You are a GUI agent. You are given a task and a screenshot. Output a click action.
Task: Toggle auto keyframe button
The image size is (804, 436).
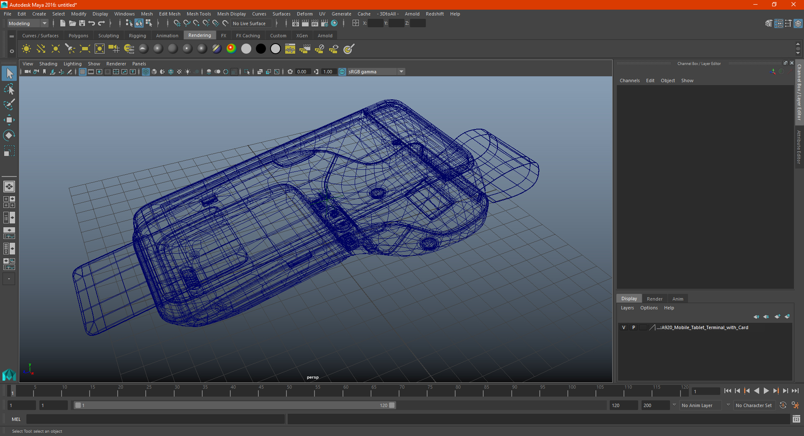[x=783, y=405]
